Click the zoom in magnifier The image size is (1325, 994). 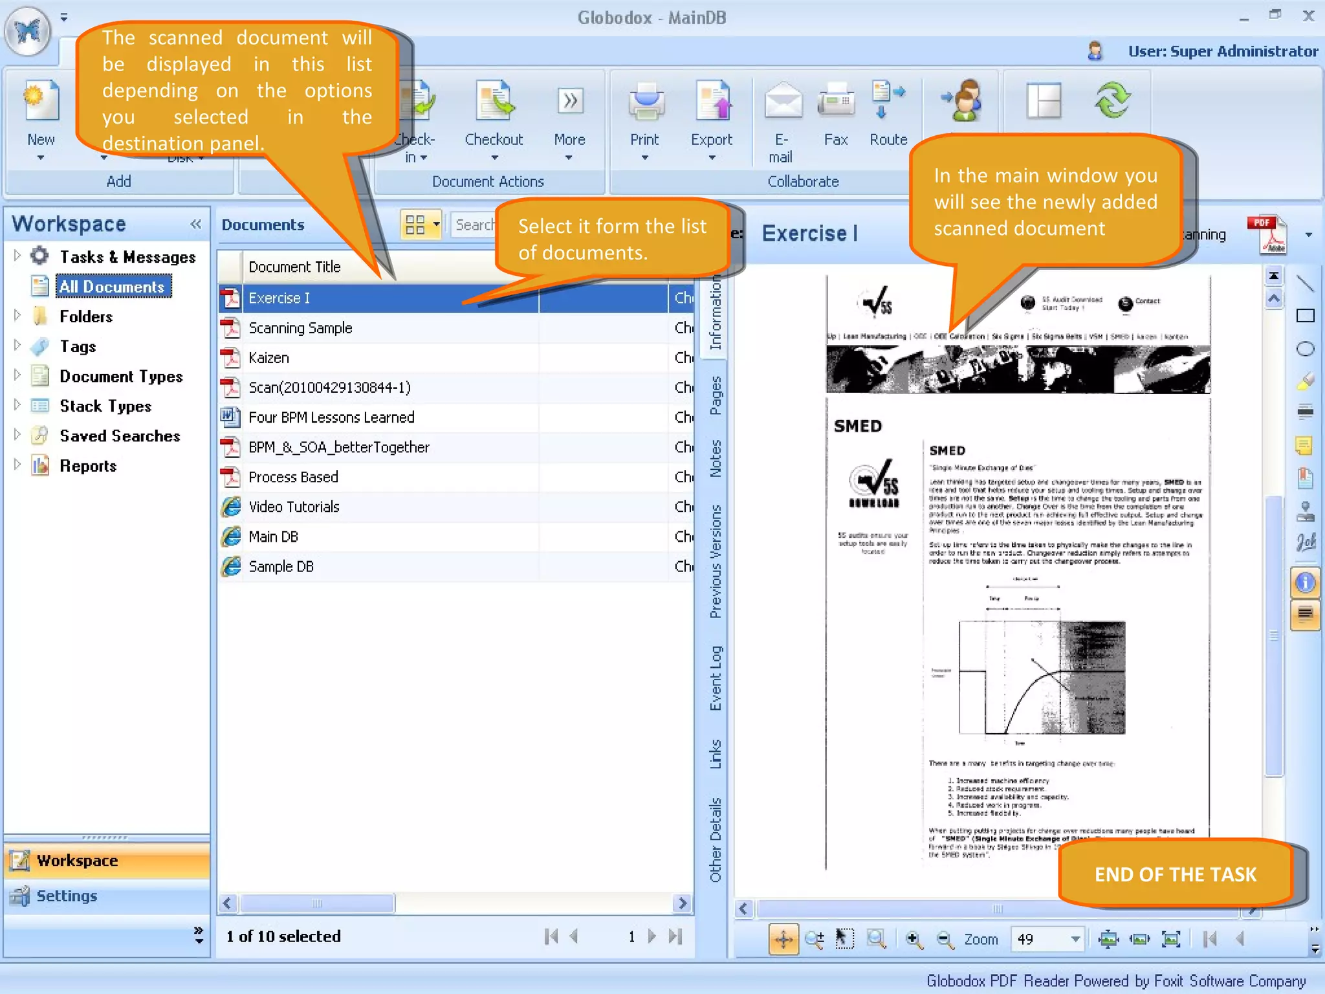click(914, 940)
